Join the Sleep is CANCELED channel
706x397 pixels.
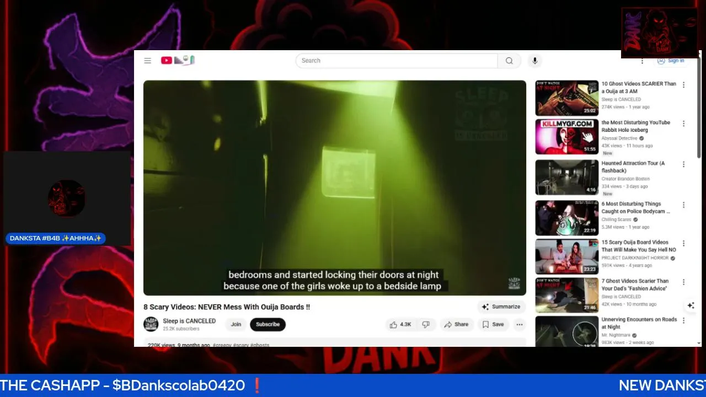click(x=236, y=324)
